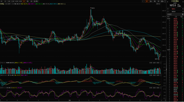
Task: Switch to the 分时 tab
Action: coord(2,1)
